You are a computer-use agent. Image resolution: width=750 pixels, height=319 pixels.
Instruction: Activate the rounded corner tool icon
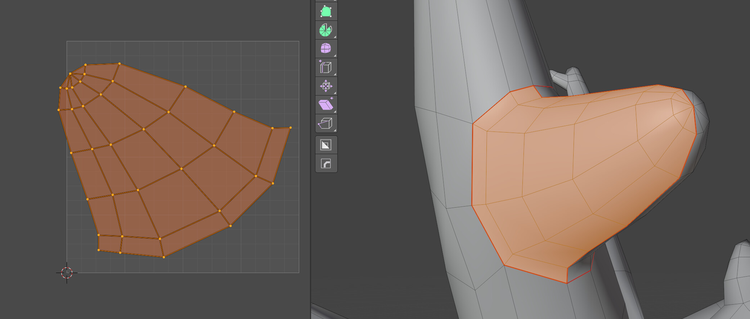(326, 164)
